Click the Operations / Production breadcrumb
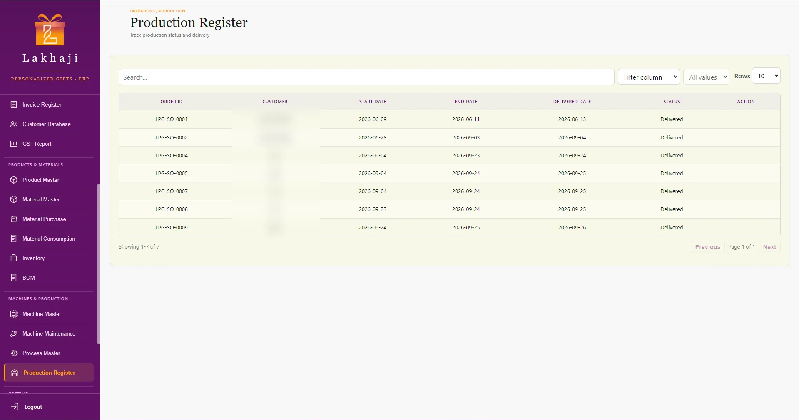 157,11
